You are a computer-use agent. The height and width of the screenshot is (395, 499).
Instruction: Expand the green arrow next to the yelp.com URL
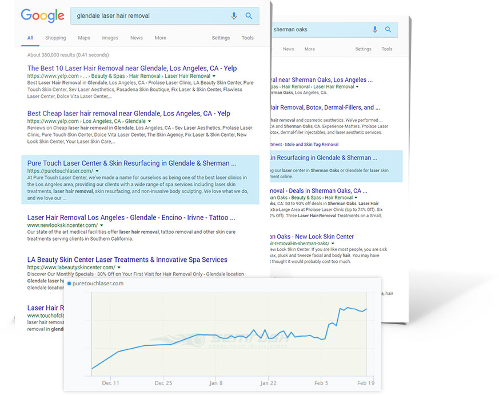click(213, 75)
